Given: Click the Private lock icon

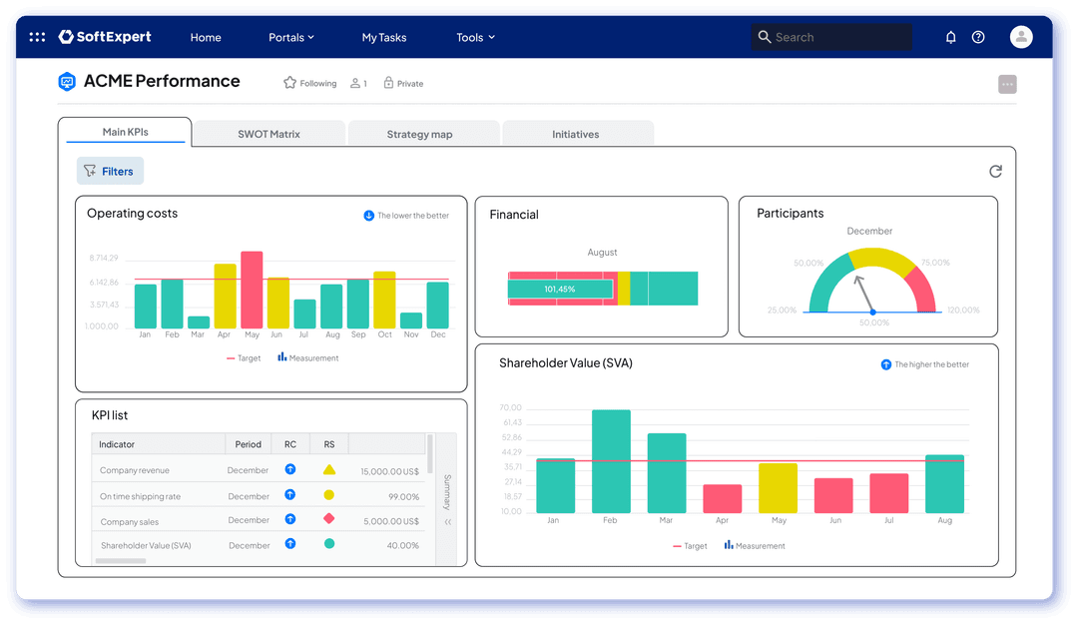Looking at the screenshot, I should coord(388,84).
